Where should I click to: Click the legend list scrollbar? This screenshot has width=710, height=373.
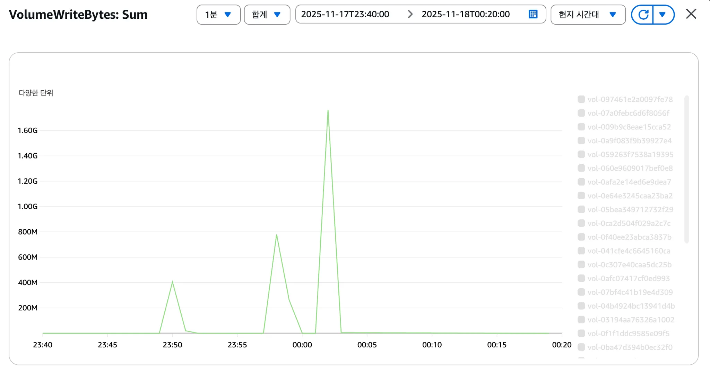pyautogui.click(x=686, y=170)
